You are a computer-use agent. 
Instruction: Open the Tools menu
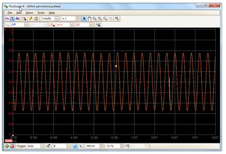[x=41, y=13]
